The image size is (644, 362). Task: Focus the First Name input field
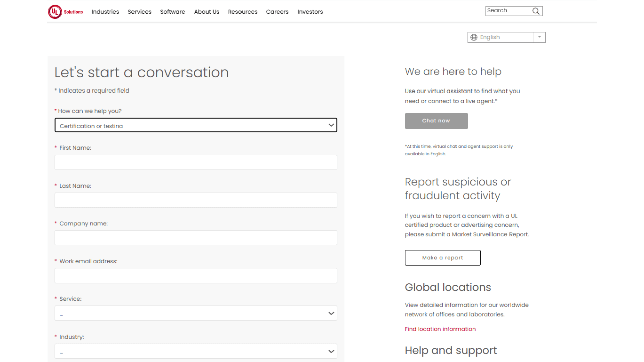click(196, 162)
